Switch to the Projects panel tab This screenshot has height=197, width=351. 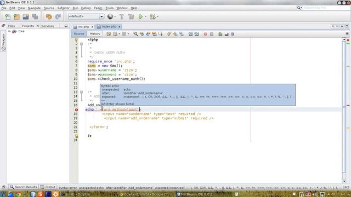coord(28,26)
